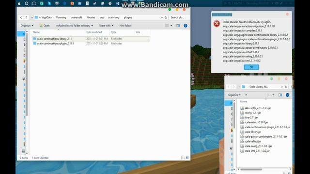Select scala-parser-combinators_2.11-1.0.1.jar file
The image size is (310, 174).
tap(263, 136)
